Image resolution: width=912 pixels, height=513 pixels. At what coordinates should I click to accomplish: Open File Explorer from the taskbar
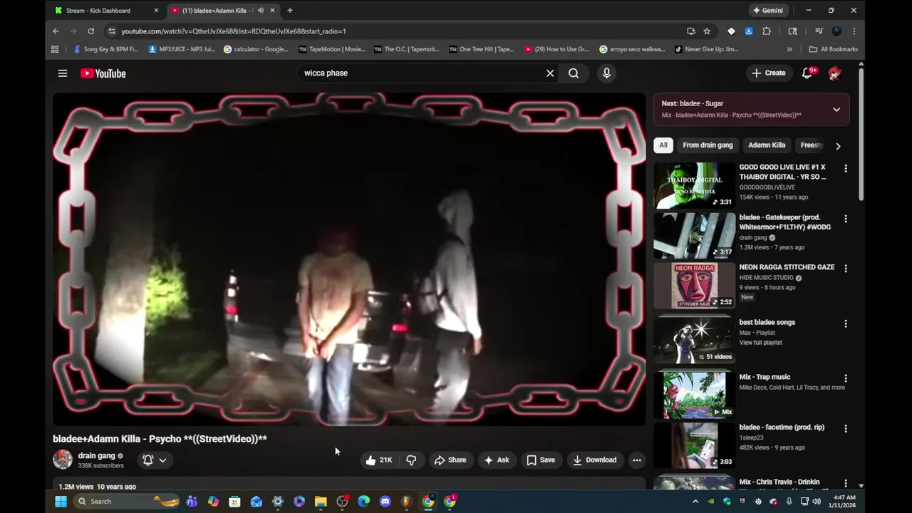[321, 502]
